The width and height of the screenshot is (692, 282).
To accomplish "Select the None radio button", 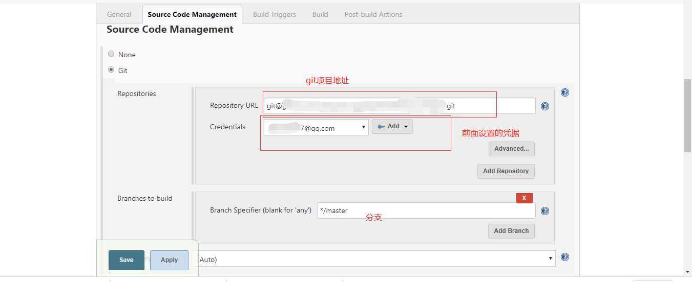I will tap(111, 54).
